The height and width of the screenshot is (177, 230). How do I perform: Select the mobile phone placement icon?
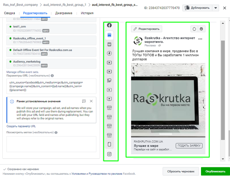pyautogui.click(x=109, y=144)
